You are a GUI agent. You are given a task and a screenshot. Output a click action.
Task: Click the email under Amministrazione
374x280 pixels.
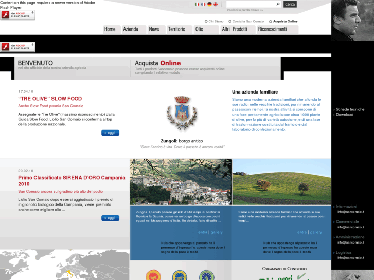click(351, 242)
